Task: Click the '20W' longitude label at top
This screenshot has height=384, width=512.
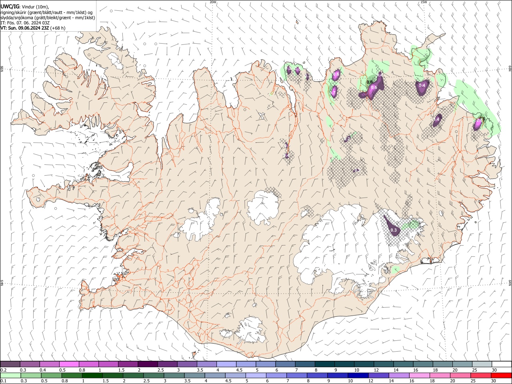Action: coord(213,2)
